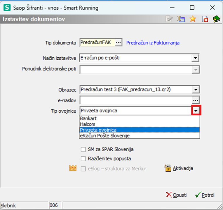Click the e-naslov input field

pyautogui.click(x=136, y=100)
